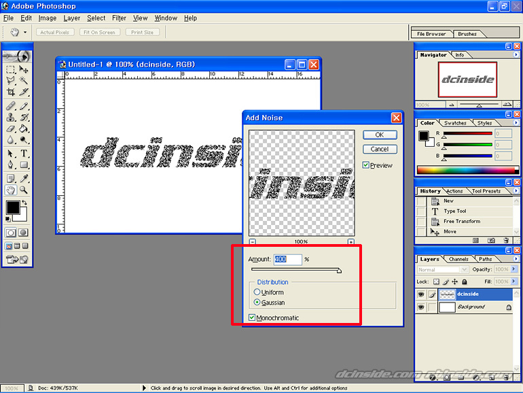Open the Fill slider arrow

pyautogui.click(x=513, y=281)
